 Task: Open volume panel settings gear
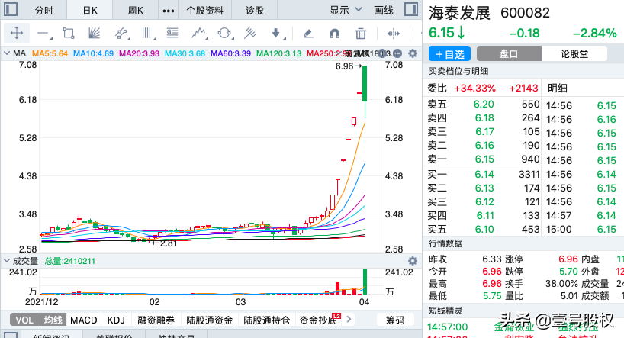click(x=413, y=261)
